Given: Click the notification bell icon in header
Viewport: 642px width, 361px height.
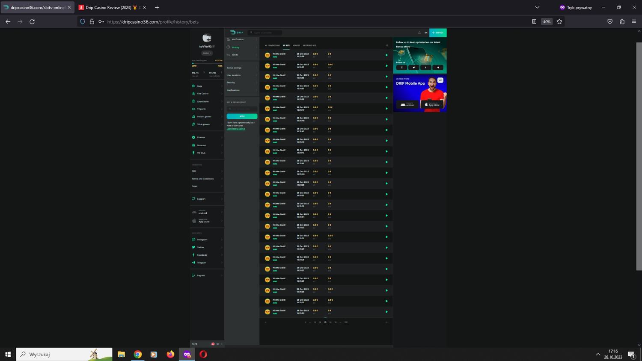Looking at the screenshot, I should [x=419, y=33].
